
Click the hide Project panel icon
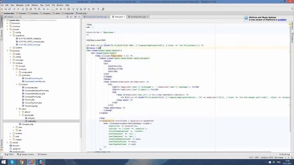pyautogui.click(x=79, y=17)
